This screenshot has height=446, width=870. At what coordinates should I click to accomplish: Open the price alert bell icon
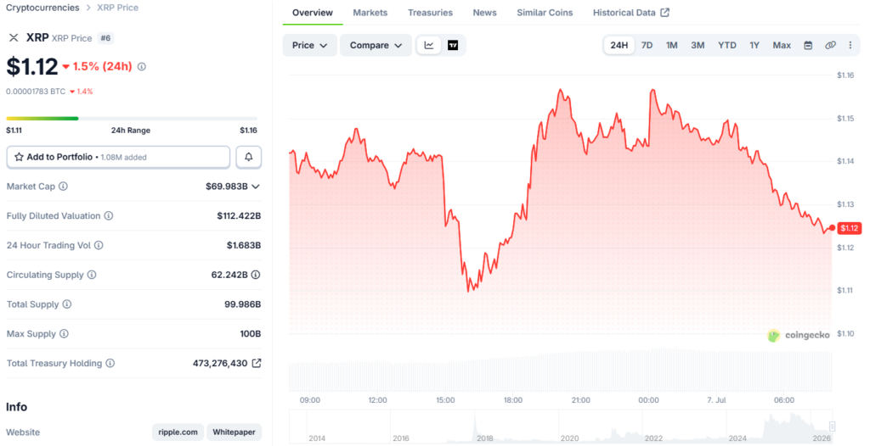click(x=249, y=157)
